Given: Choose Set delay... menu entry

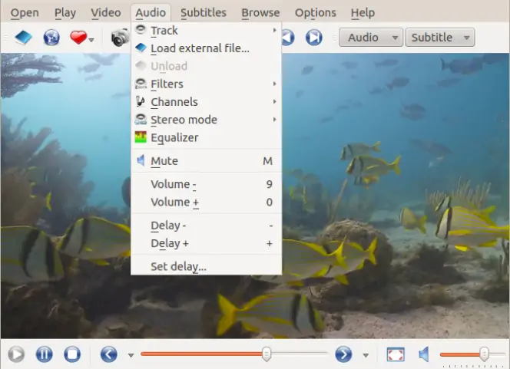Looking at the screenshot, I should point(206,267).
